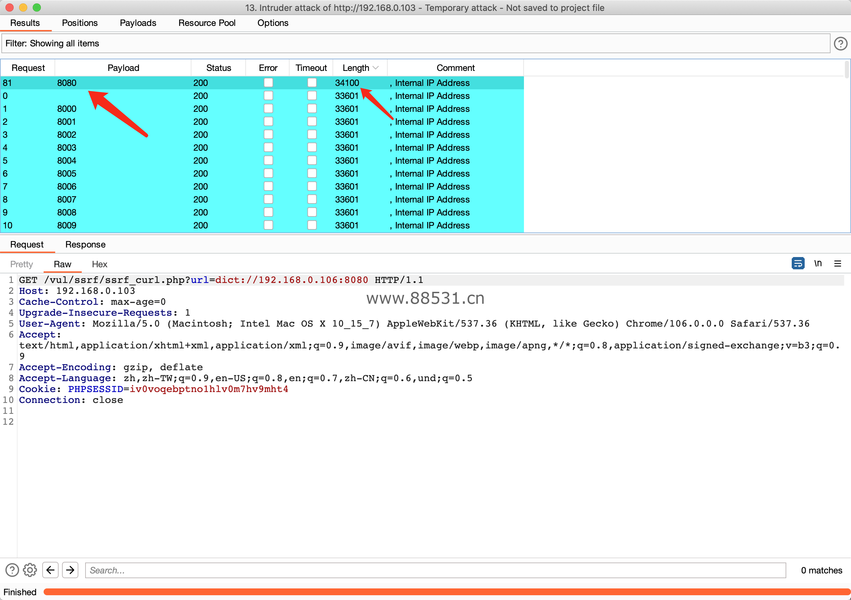This screenshot has height=600, width=851.
Task: Toggle Timeout checkbox for payload 8001 row
Action: pyautogui.click(x=312, y=122)
